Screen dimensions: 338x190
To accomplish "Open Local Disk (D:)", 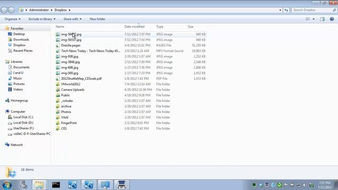I will pyautogui.click(x=23, y=122).
